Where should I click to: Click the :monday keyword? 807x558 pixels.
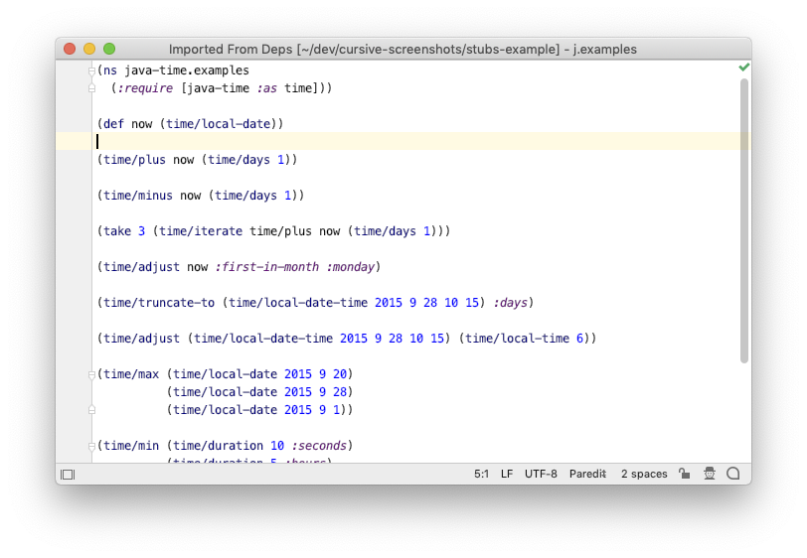click(351, 267)
